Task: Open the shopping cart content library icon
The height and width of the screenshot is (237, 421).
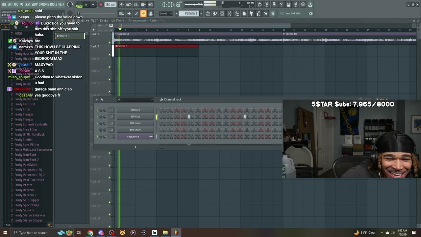Action: (x=272, y=13)
